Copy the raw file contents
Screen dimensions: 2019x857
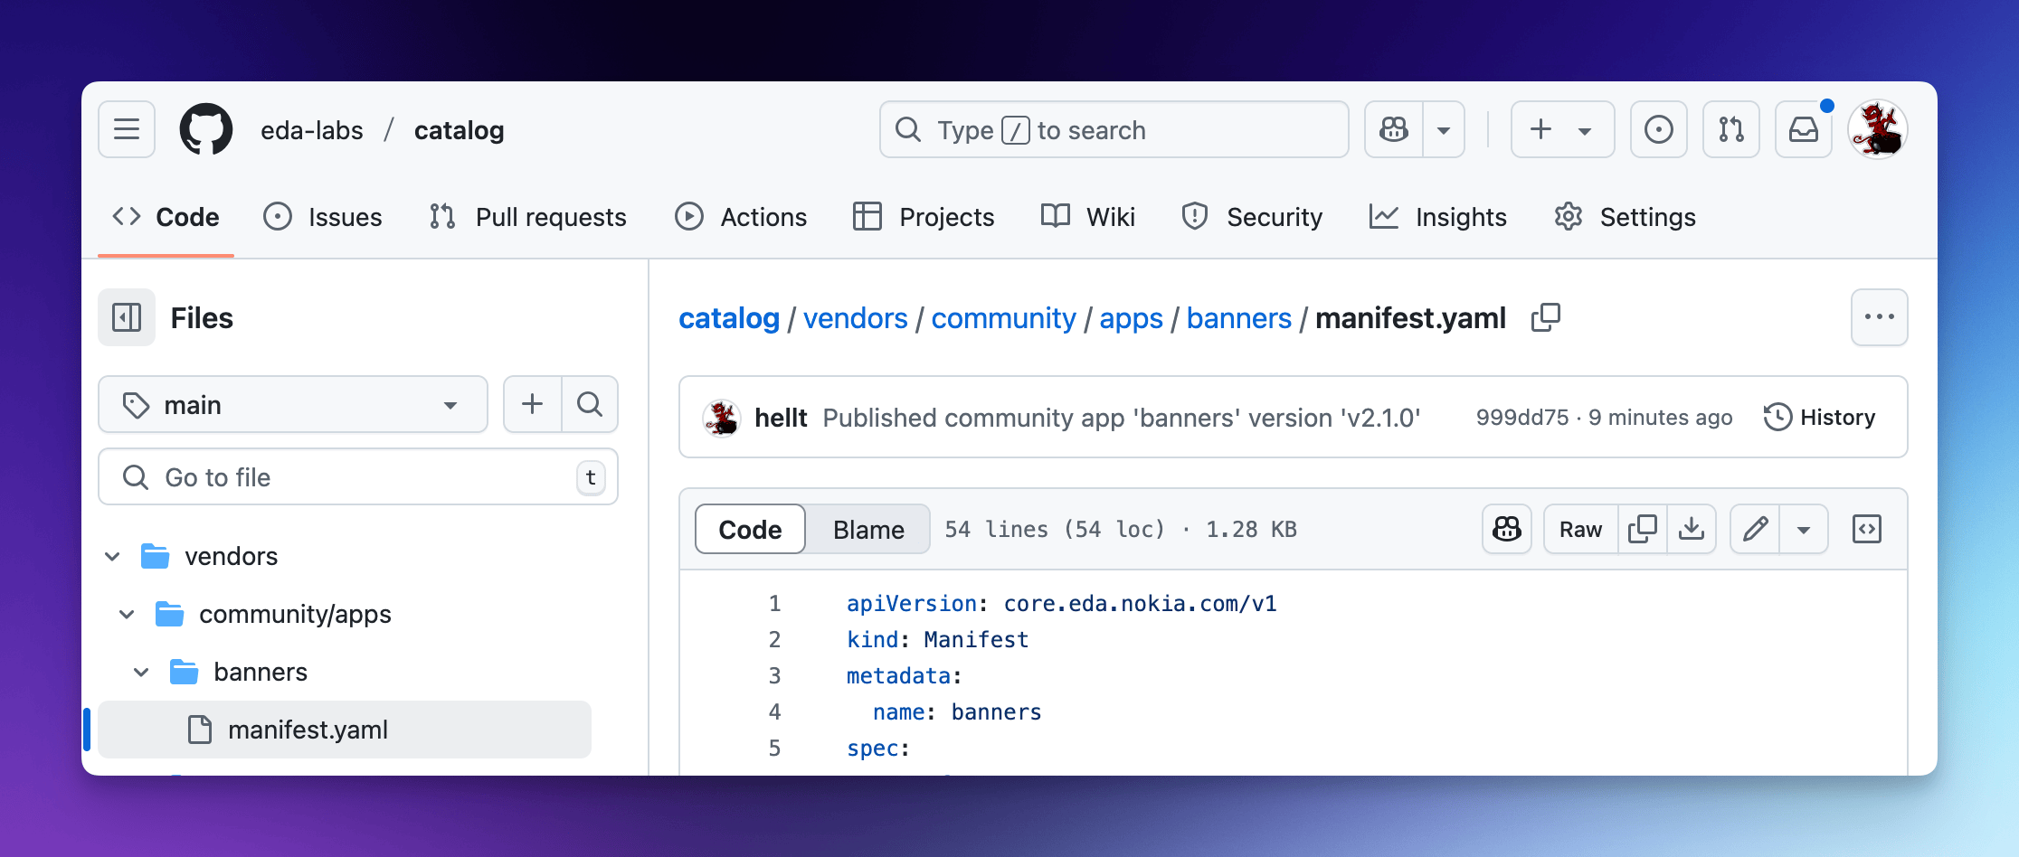click(x=1642, y=529)
